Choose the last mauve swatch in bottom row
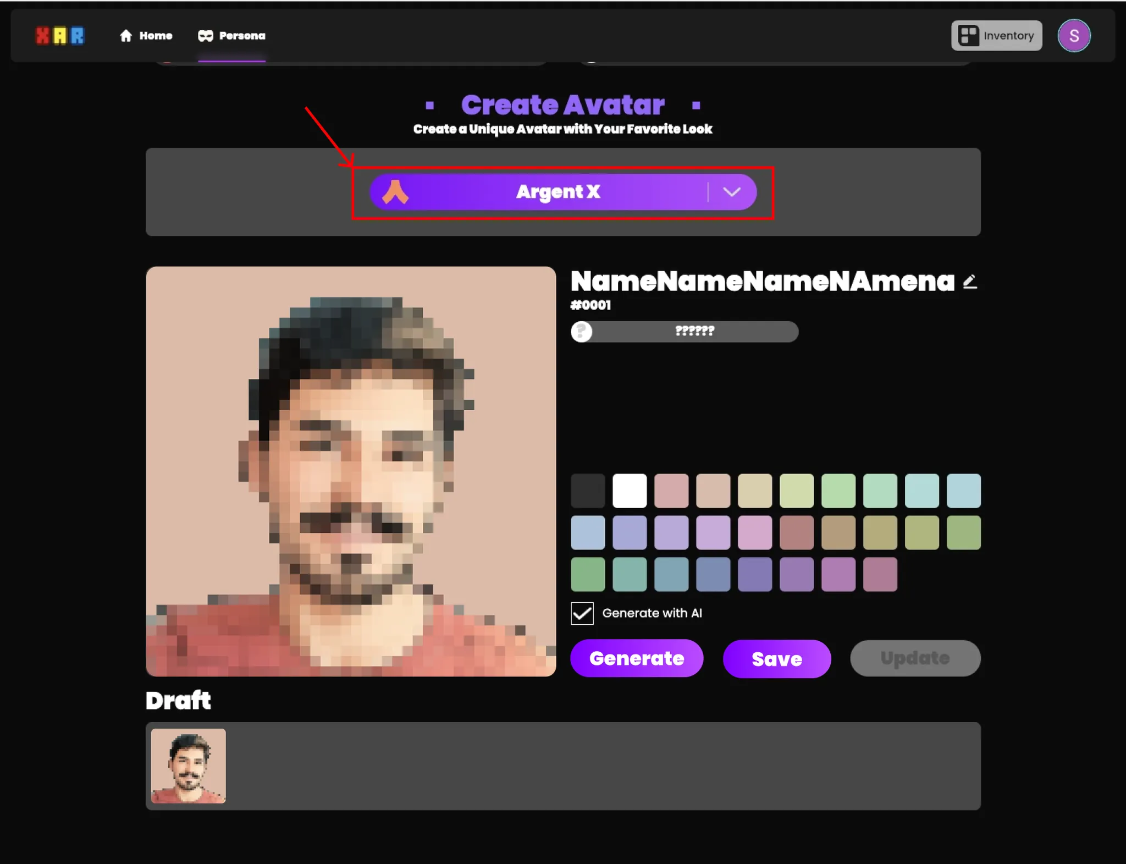Image resolution: width=1126 pixels, height=864 pixels. pyautogui.click(x=880, y=574)
